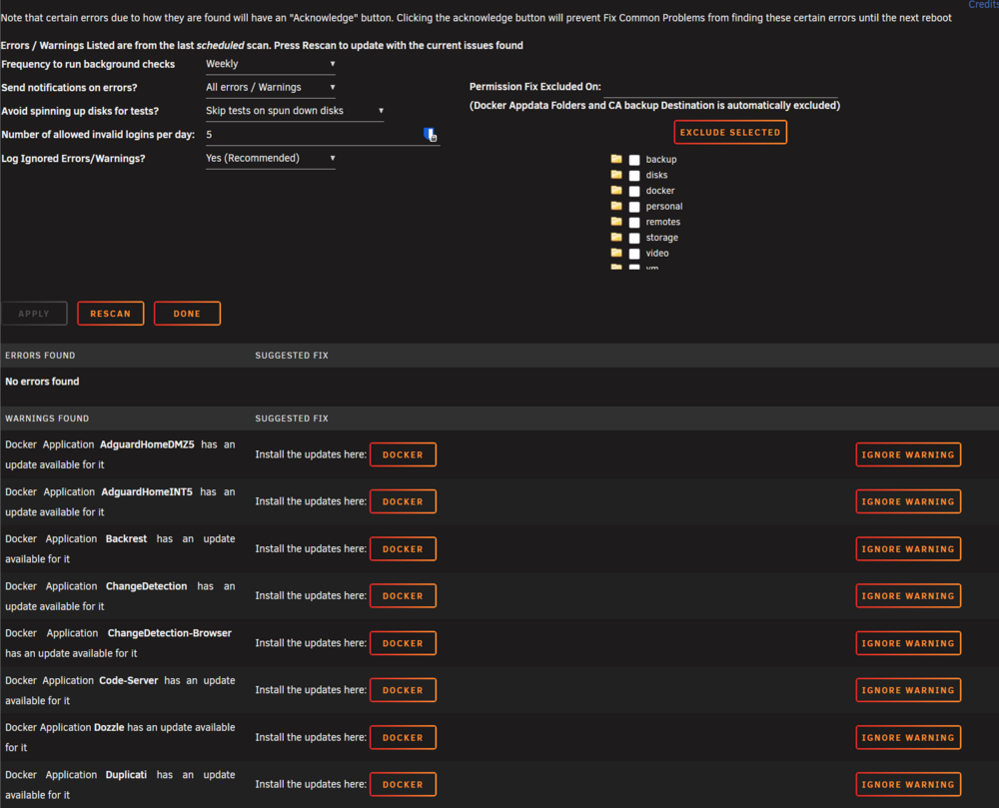The image size is (999, 808).
Task: Ignore the Backrest update warning
Action: (x=908, y=549)
